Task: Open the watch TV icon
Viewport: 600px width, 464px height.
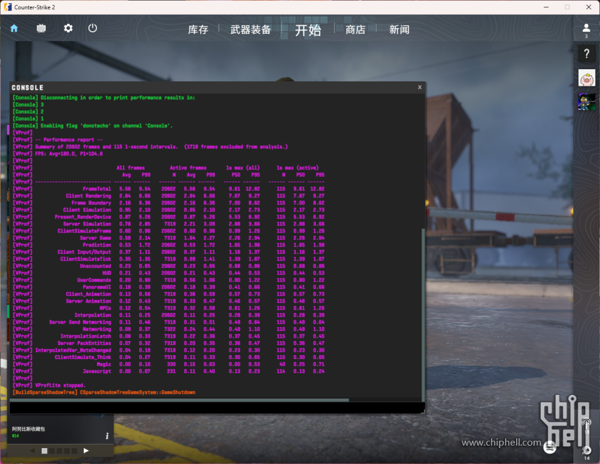Action: pos(42,28)
